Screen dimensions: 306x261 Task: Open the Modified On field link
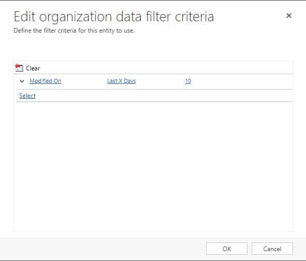click(x=45, y=81)
